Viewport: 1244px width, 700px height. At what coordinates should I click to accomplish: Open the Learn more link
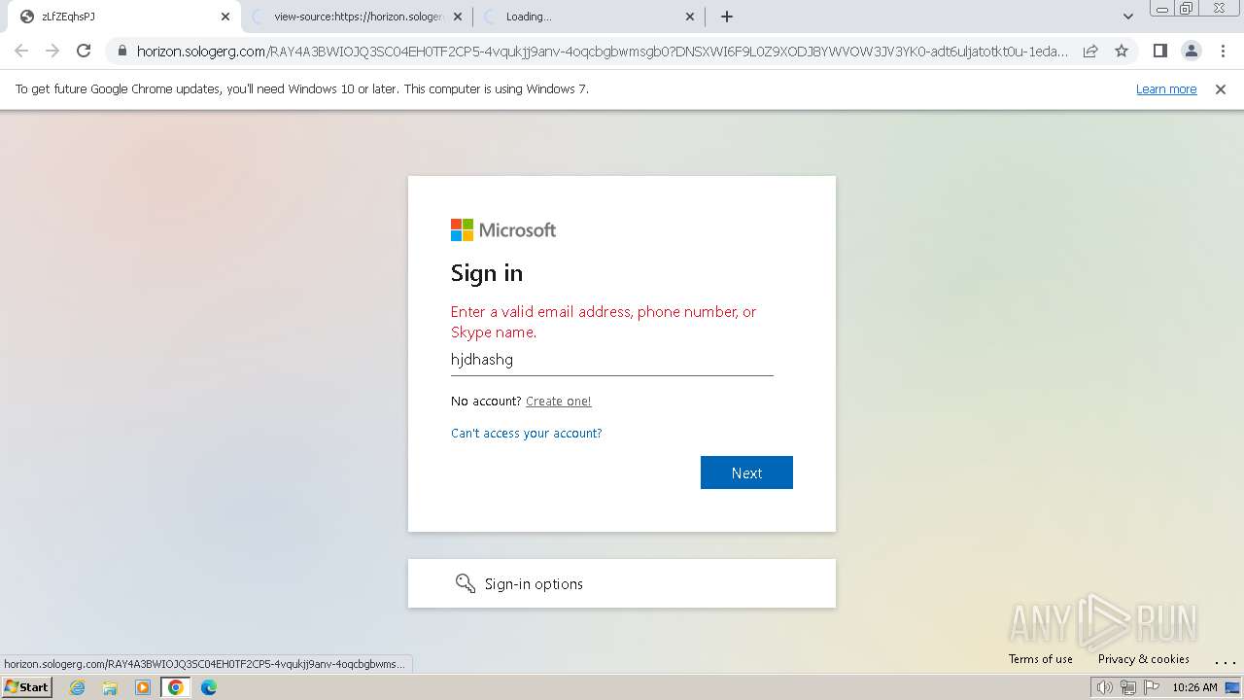coord(1166,89)
